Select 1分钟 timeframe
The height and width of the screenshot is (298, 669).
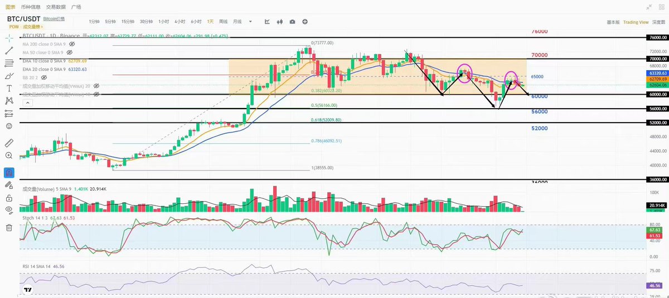(x=94, y=21)
